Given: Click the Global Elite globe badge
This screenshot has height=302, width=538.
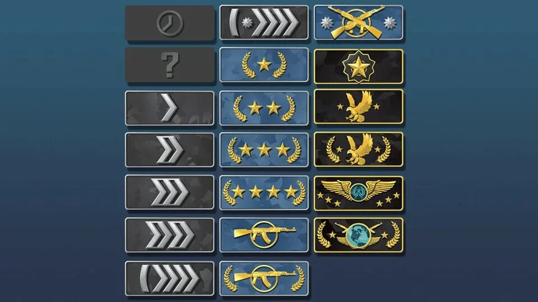Looking at the screenshot, I should [x=359, y=235].
